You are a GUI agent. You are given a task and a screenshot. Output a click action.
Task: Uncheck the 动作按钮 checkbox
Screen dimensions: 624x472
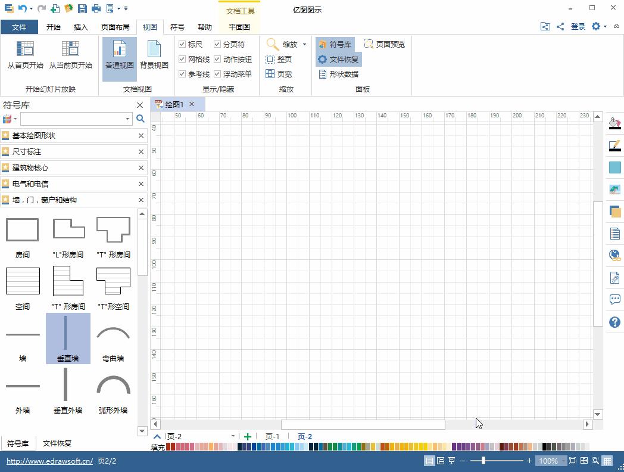click(x=217, y=59)
